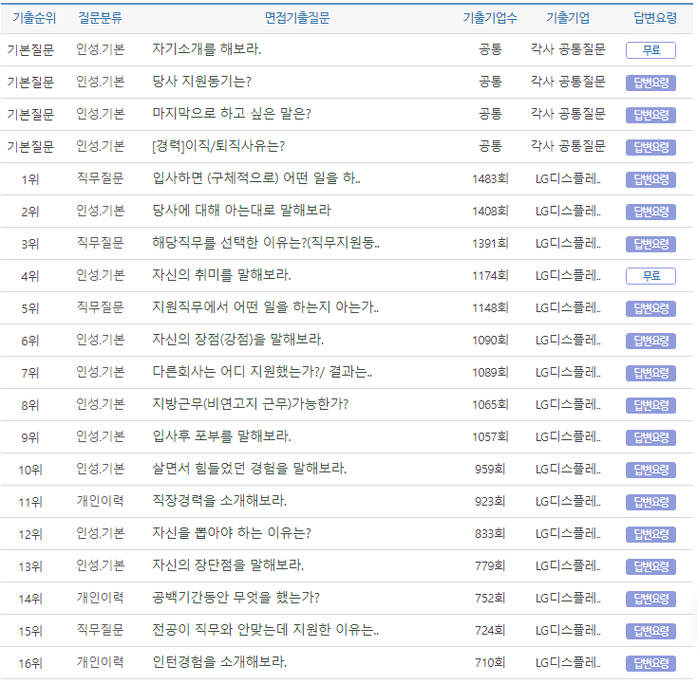Select the 직무질문 category in the 15위 row

[x=100, y=631]
